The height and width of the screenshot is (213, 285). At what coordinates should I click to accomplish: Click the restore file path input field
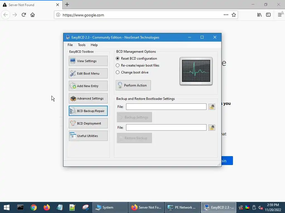[x=166, y=128]
